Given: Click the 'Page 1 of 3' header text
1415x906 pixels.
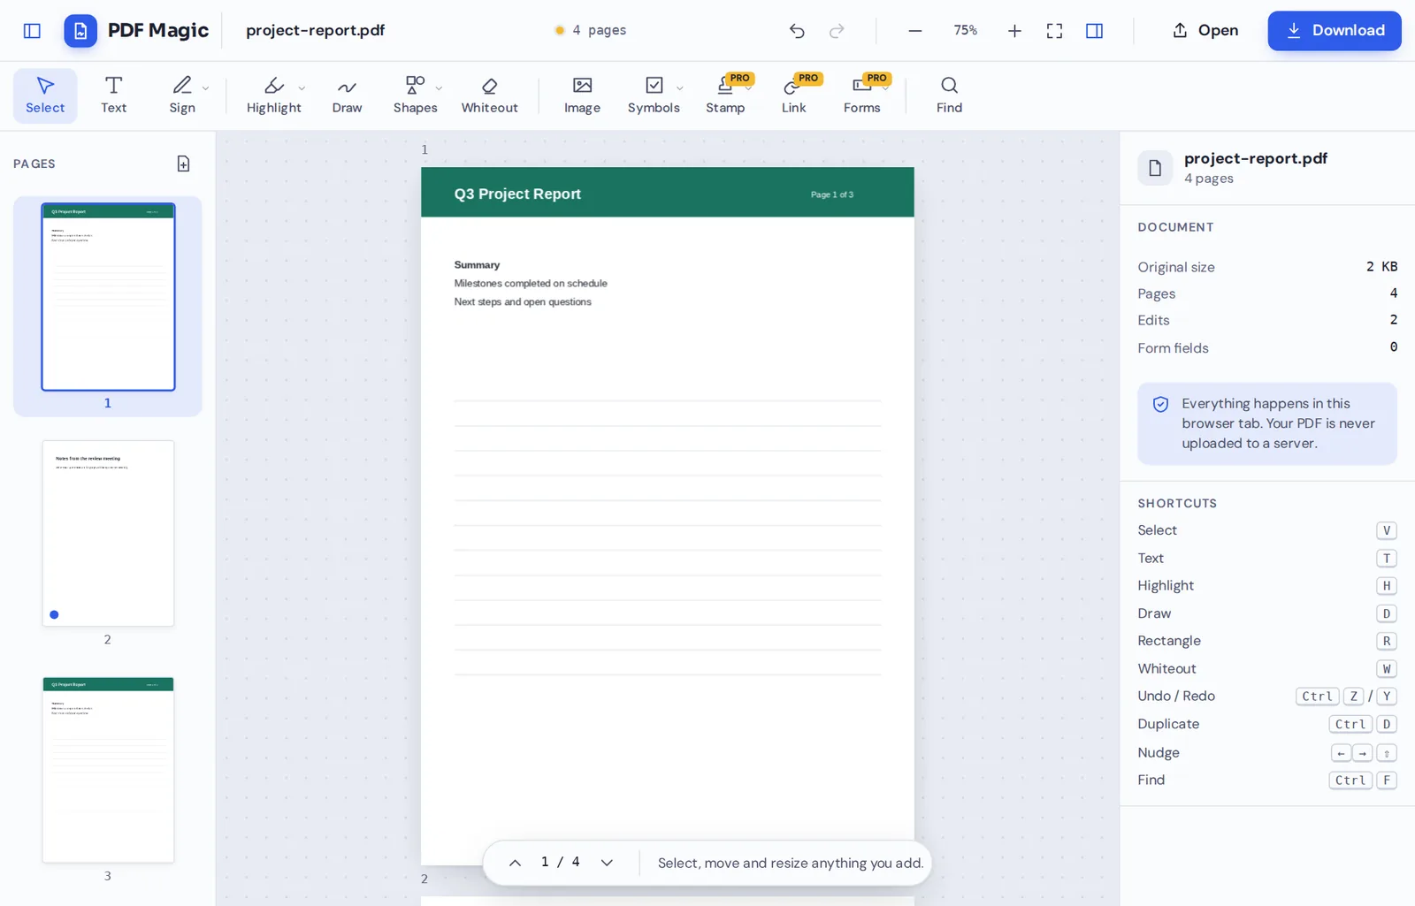Looking at the screenshot, I should coord(832,194).
